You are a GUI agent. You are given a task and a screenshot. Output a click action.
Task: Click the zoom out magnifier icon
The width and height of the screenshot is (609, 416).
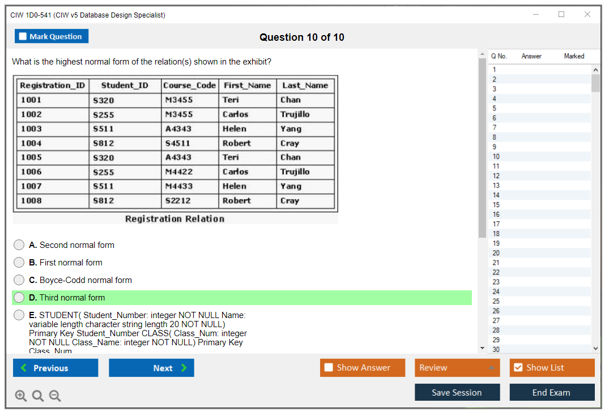(x=55, y=396)
